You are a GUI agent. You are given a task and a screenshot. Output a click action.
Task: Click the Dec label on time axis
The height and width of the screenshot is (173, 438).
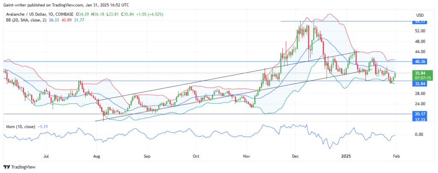[295, 156]
